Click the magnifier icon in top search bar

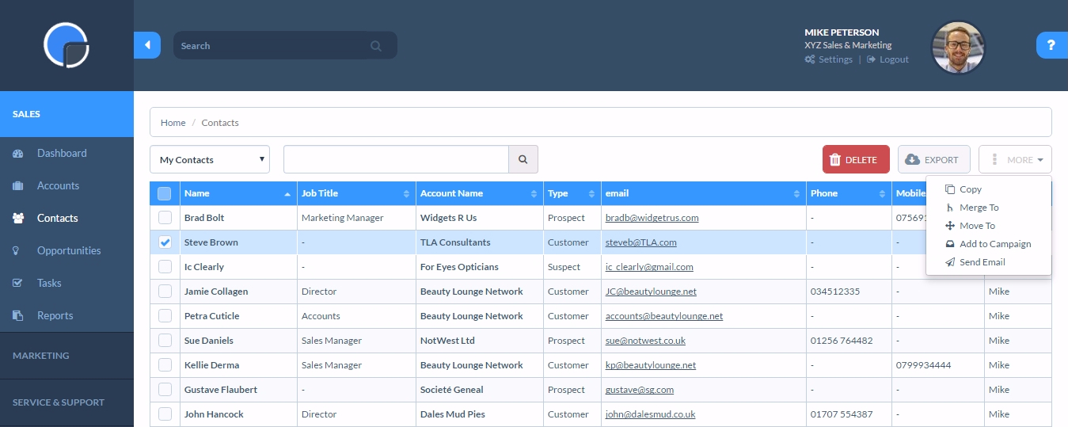376,46
